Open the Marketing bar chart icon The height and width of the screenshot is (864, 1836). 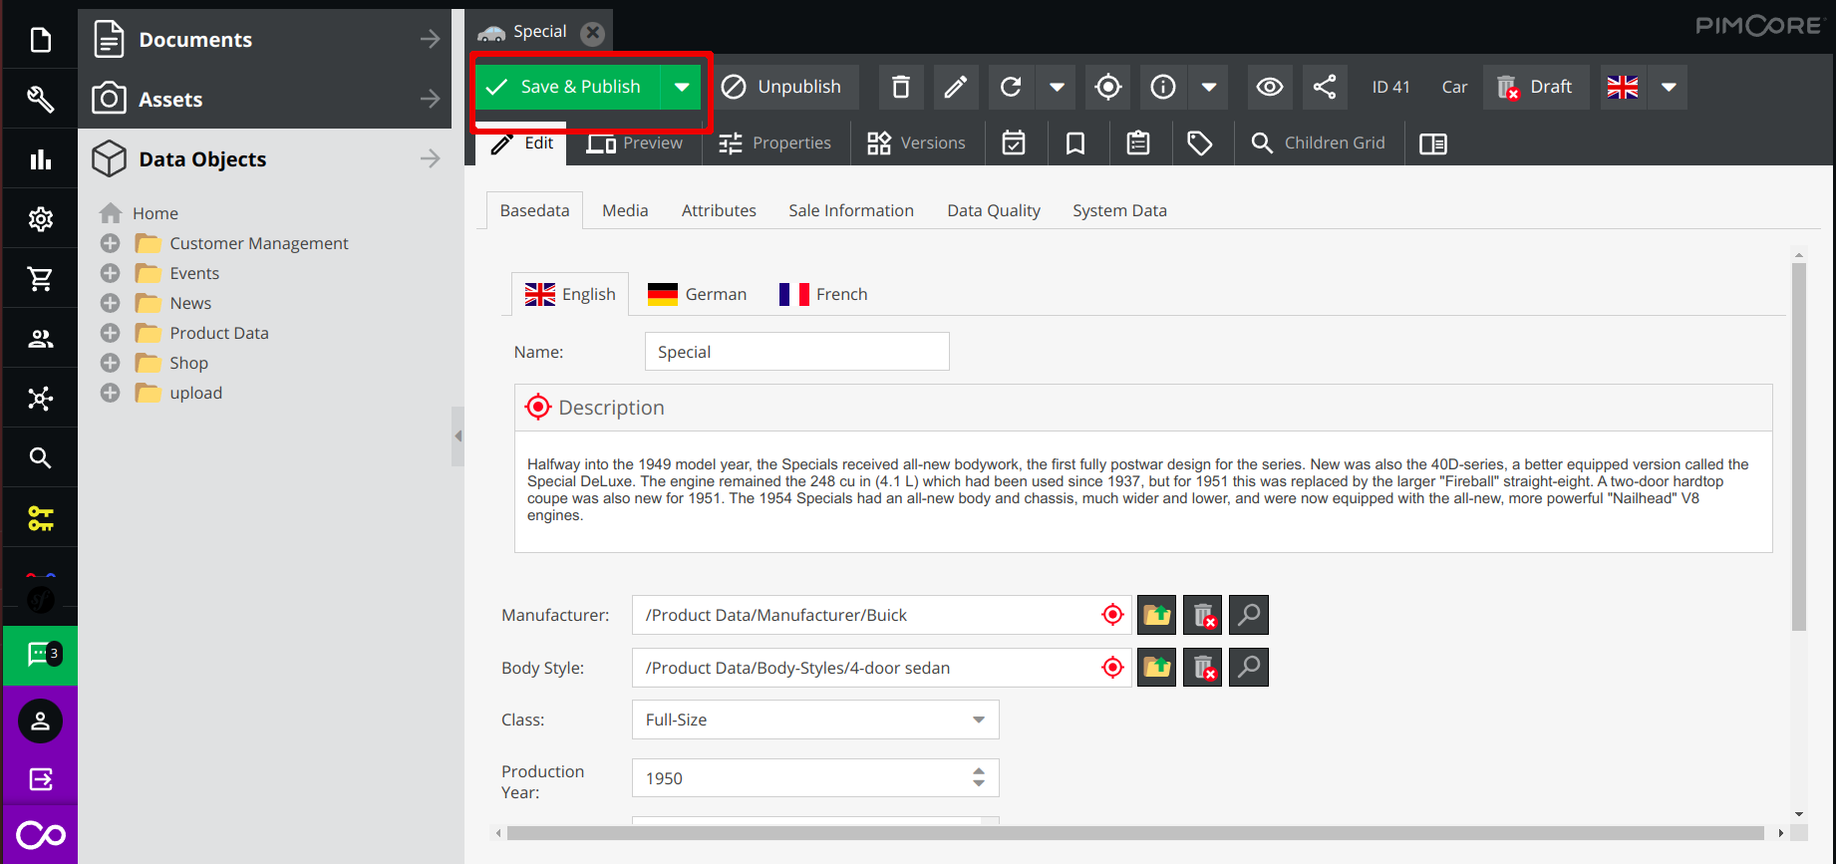pos(40,159)
